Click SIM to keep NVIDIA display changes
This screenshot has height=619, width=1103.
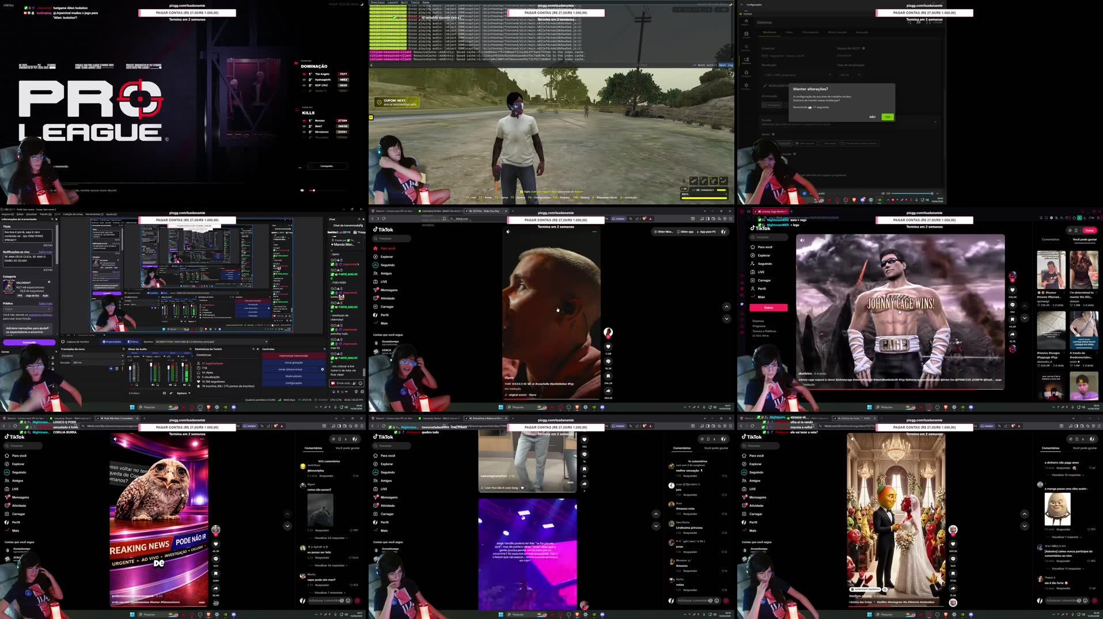tap(888, 117)
